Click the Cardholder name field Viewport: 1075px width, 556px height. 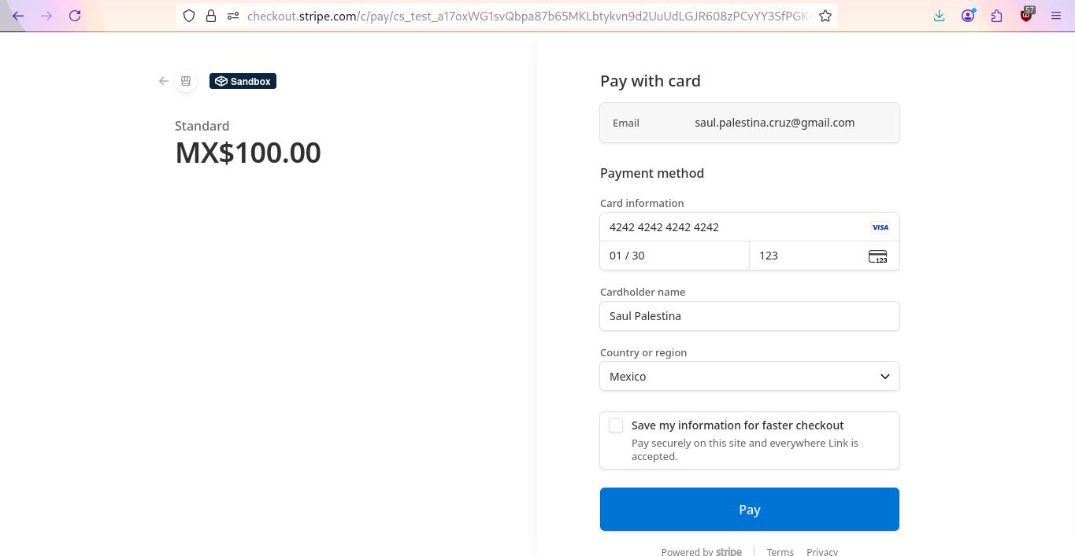(749, 316)
